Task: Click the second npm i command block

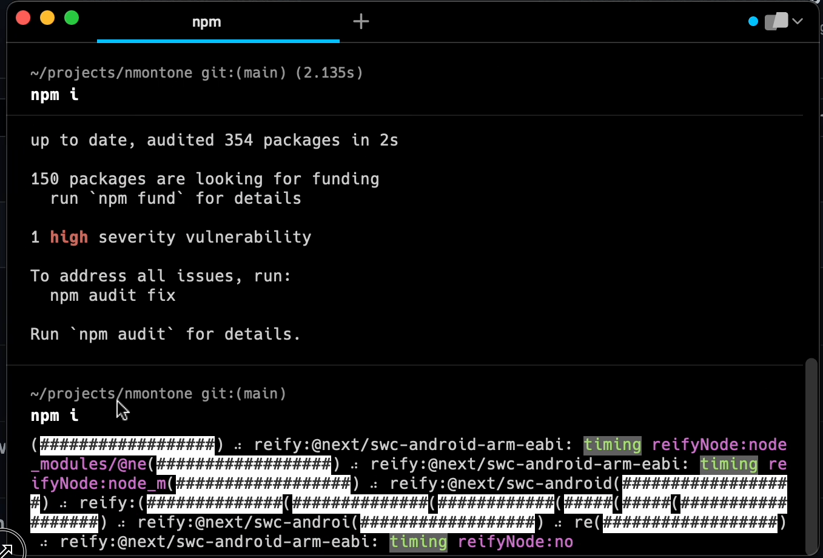Action: [54, 416]
